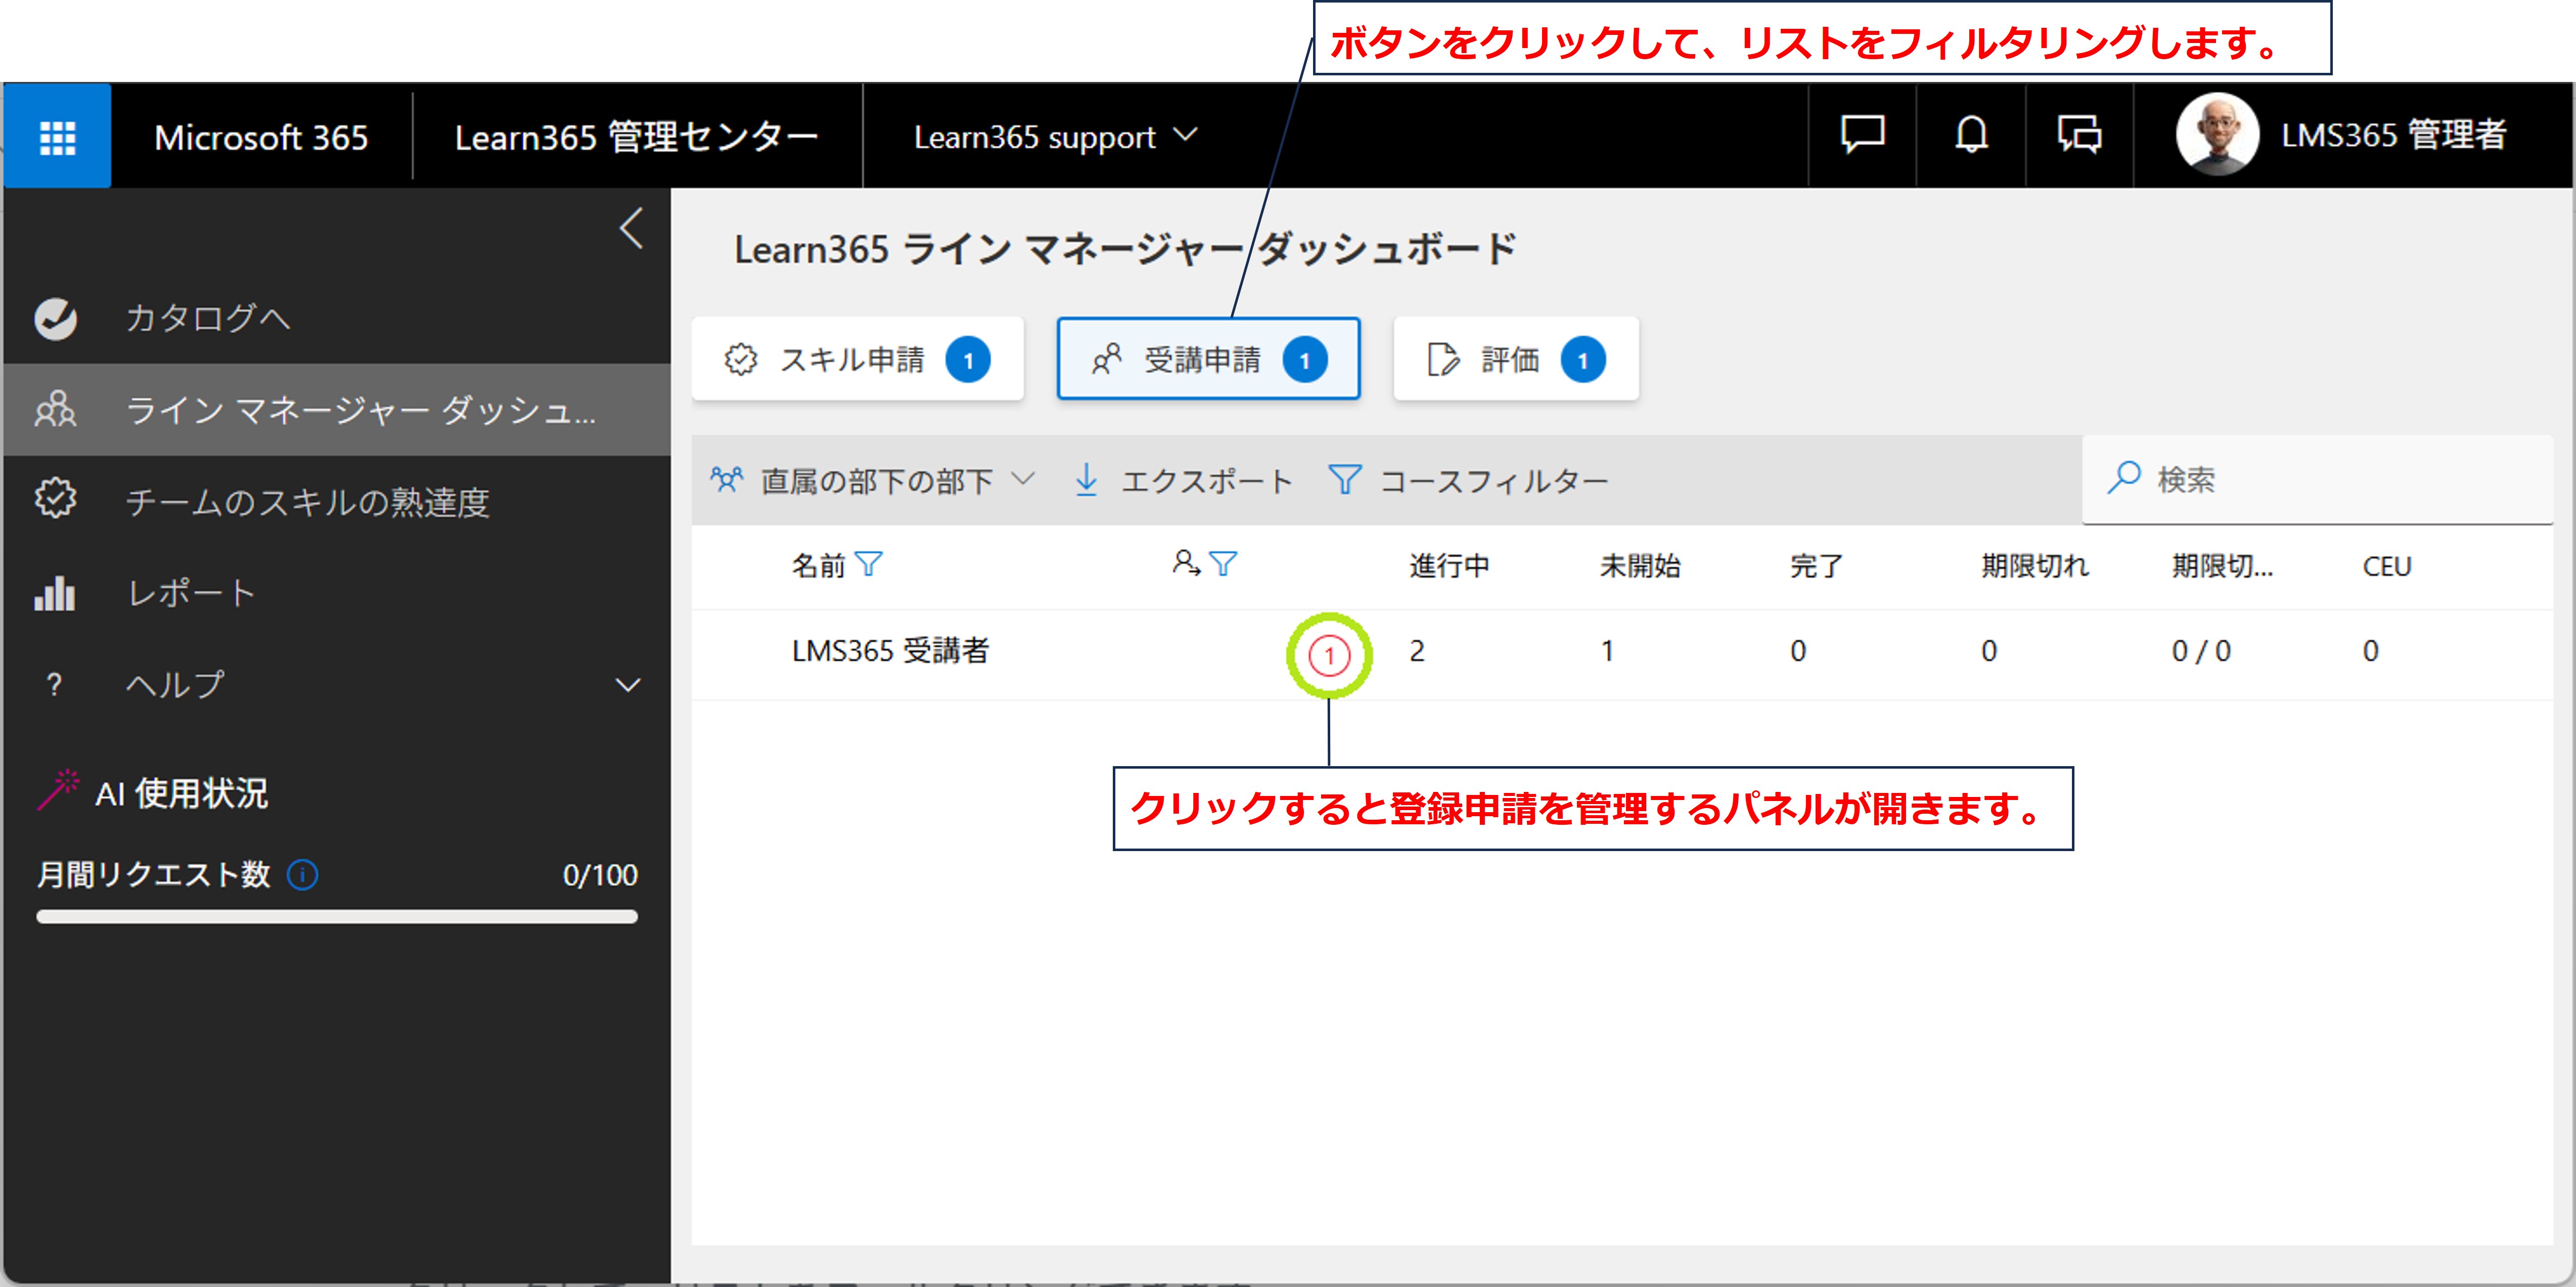The image size is (2576, 1287).
Task: Click the 0/100 request count text
Action: (x=600, y=875)
